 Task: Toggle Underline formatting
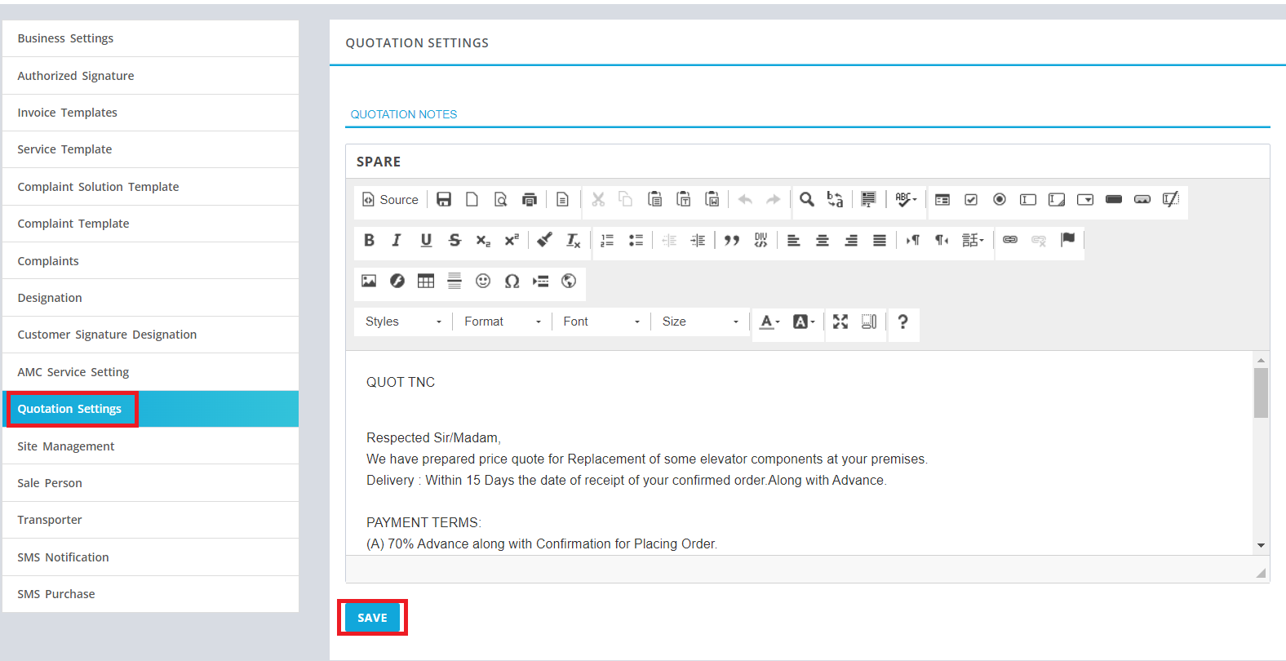point(426,240)
